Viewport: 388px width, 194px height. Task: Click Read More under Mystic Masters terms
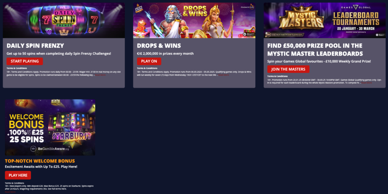[366, 83]
